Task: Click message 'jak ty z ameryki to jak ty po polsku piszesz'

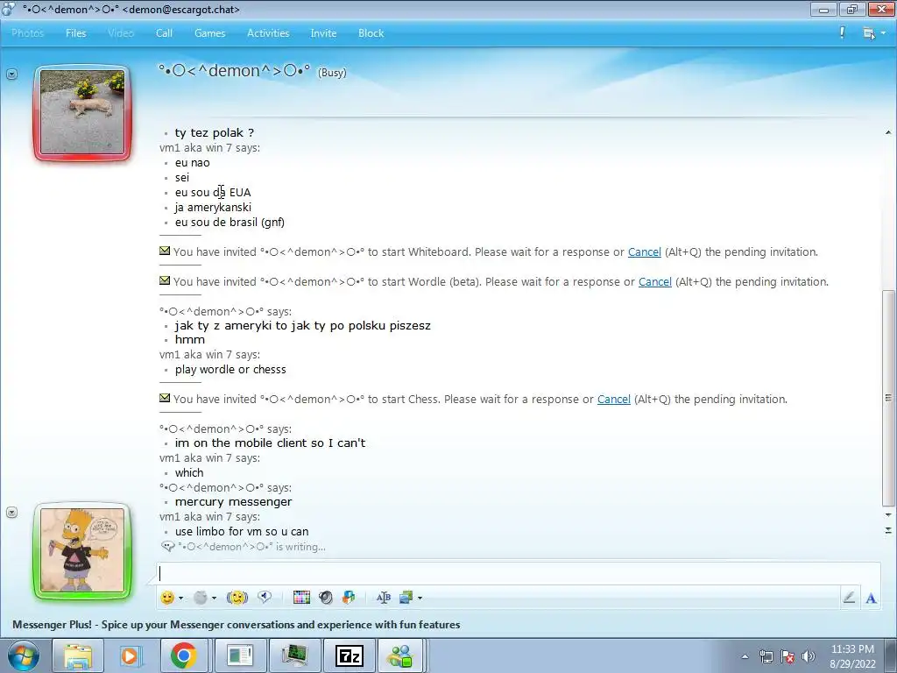Action: click(302, 326)
